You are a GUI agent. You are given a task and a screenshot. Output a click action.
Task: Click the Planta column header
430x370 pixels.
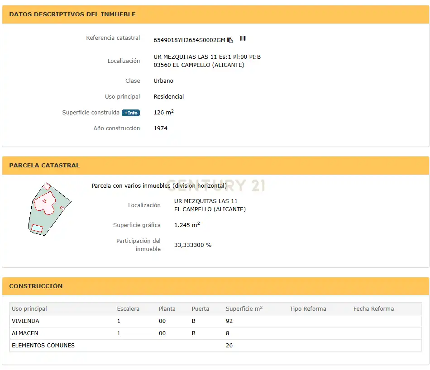(167, 309)
